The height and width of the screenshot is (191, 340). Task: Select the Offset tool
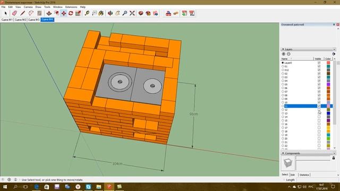pyautogui.click(x=56, y=13)
